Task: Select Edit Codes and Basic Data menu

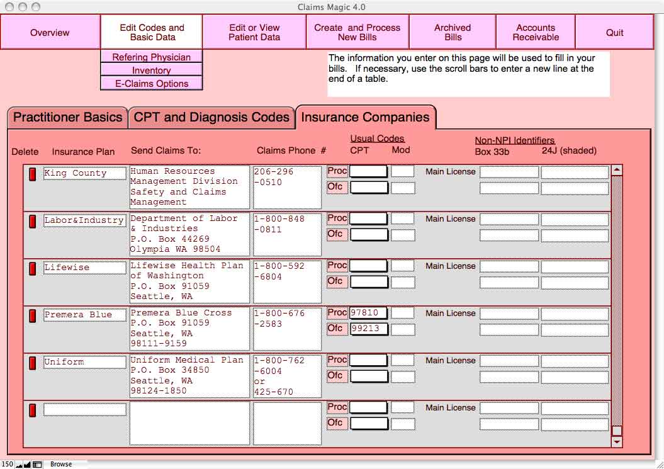Action: click(152, 33)
